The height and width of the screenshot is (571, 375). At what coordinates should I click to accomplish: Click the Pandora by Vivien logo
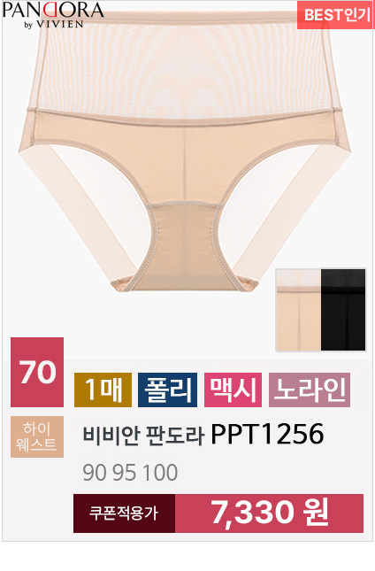pyautogui.click(x=53, y=15)
